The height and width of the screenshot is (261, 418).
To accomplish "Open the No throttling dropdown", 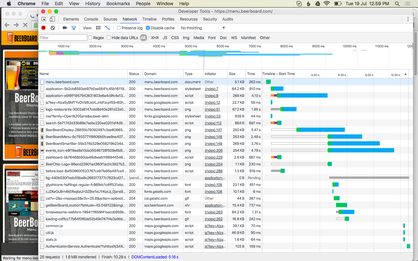I will tap(203, 28).
